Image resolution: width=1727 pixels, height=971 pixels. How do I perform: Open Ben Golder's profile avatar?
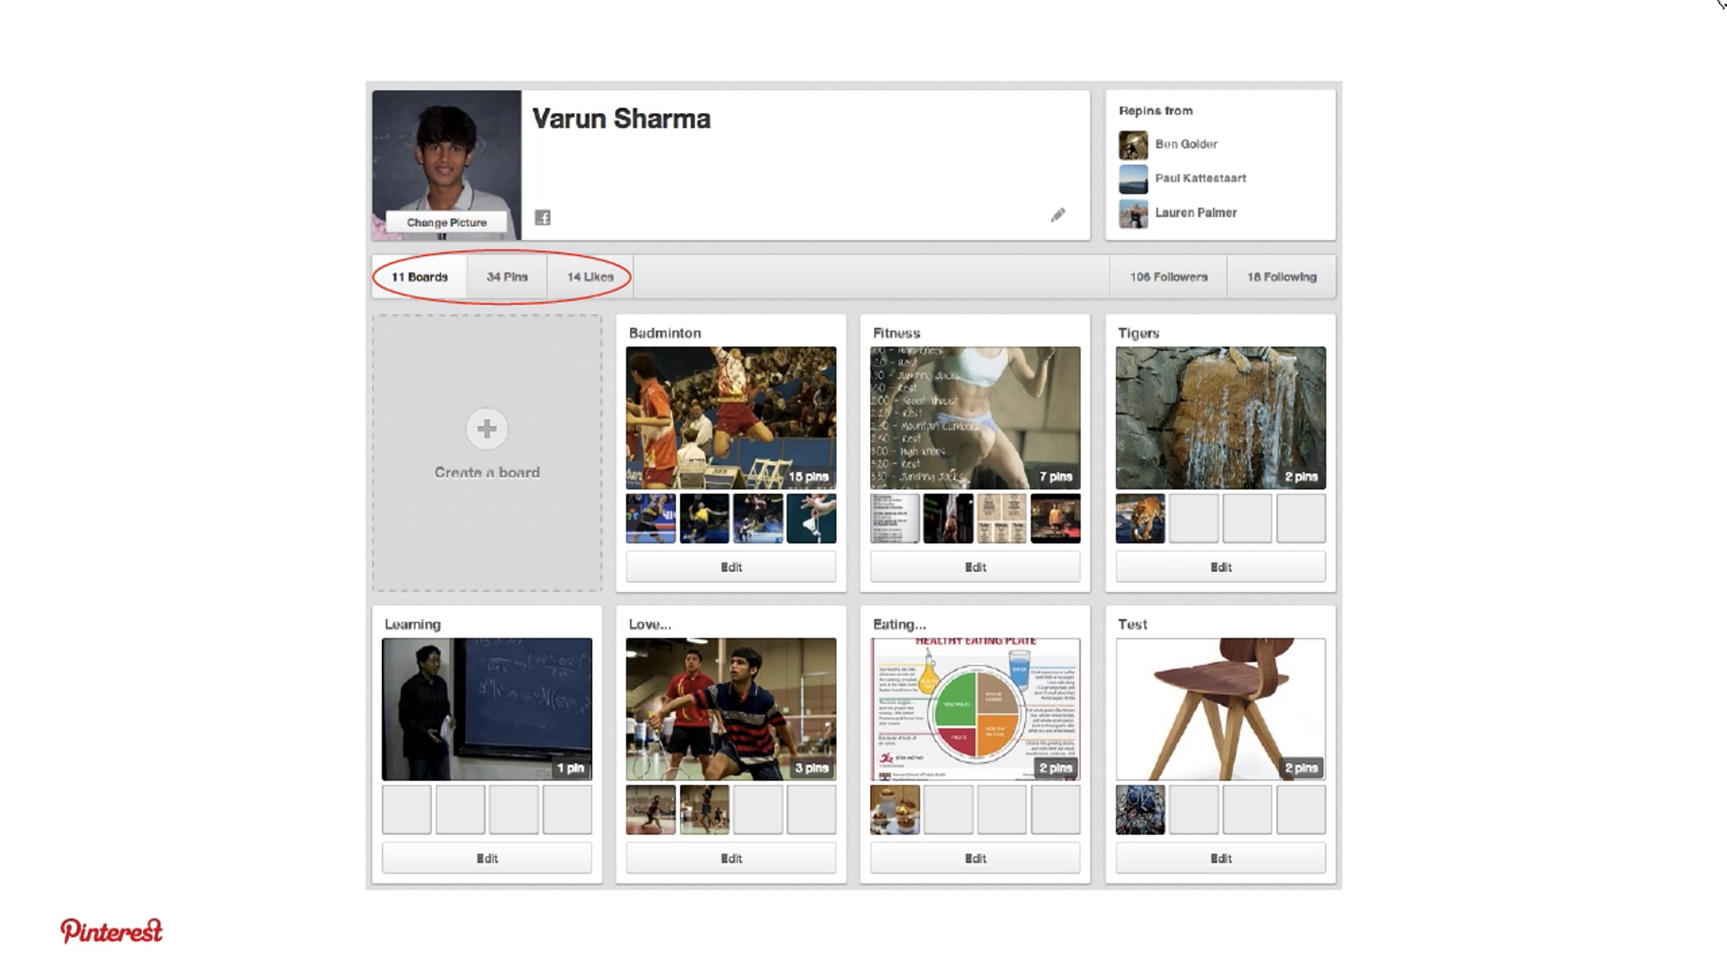1132,144
